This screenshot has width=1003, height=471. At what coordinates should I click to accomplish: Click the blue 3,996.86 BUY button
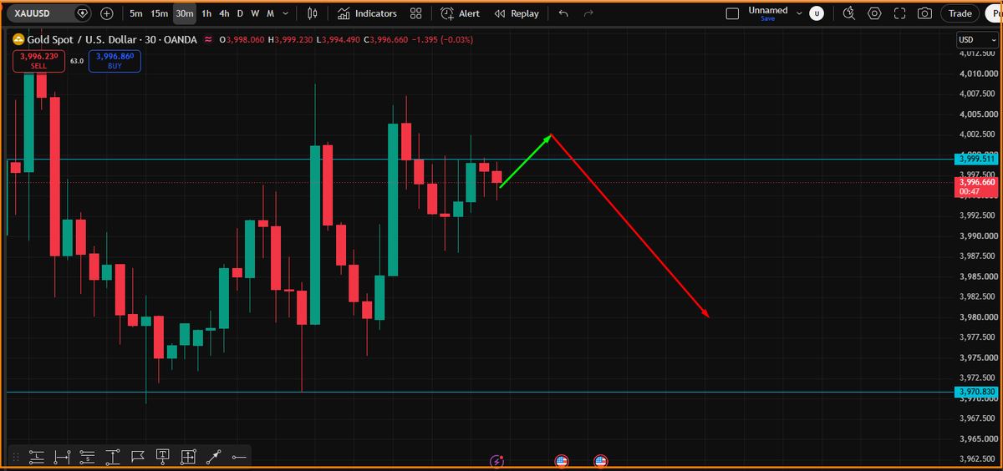tap(115, 60)
